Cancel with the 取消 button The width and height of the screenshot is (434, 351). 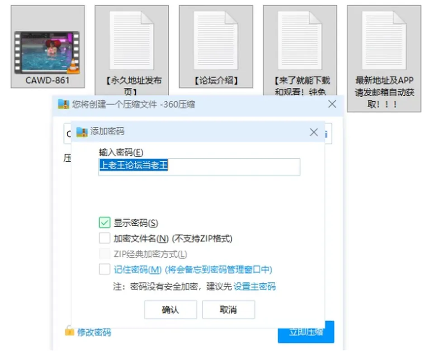(x=228, y=309)
